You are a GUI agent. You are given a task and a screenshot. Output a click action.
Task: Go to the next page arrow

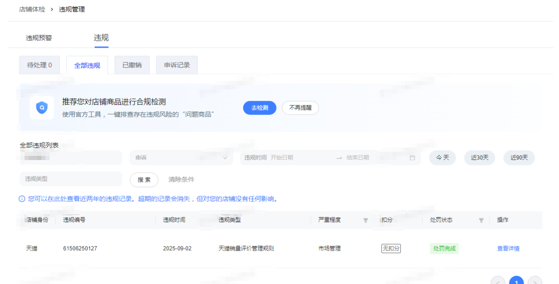click(x=535, y=282)
